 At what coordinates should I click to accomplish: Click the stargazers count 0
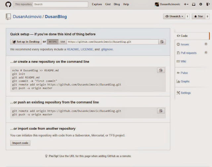[207, 16]
